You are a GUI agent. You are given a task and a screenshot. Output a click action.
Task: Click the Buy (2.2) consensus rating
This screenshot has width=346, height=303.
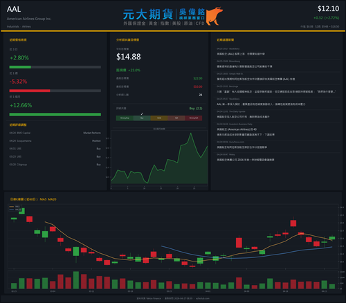[x=196, y=109]
